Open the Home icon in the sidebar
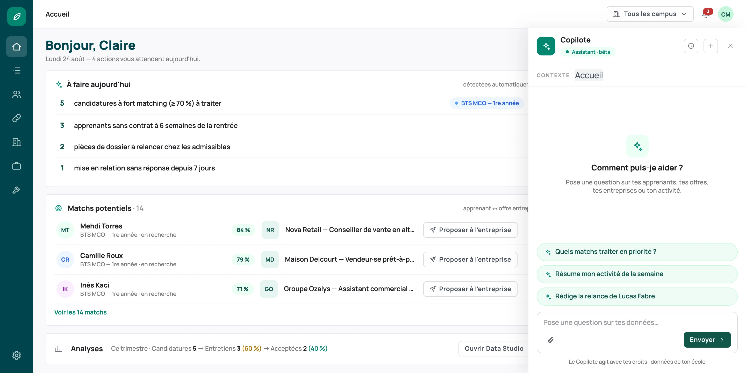Screen dimensions: 746x373 [17, 47]
